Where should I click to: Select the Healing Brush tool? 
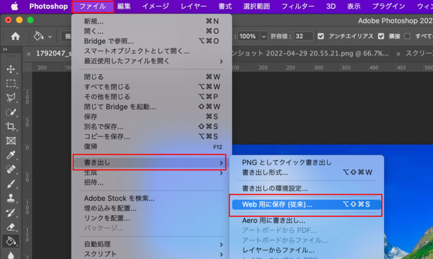(x=11, y=169)
